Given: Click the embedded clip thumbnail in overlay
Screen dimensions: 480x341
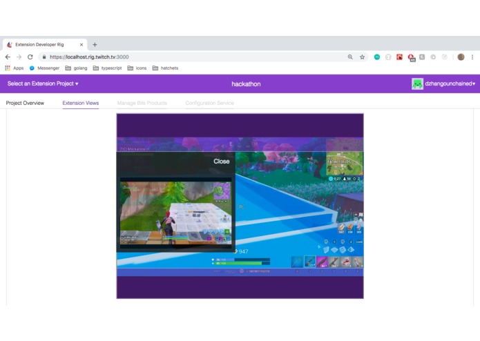Looking at the screenshot, I should tap(175, 213).
